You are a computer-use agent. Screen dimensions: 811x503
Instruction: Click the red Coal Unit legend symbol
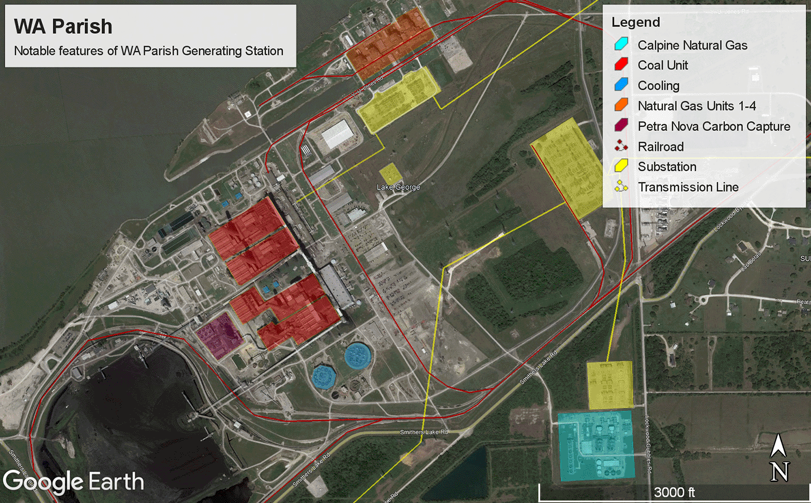pyautogui.click(x=621, y=65)
